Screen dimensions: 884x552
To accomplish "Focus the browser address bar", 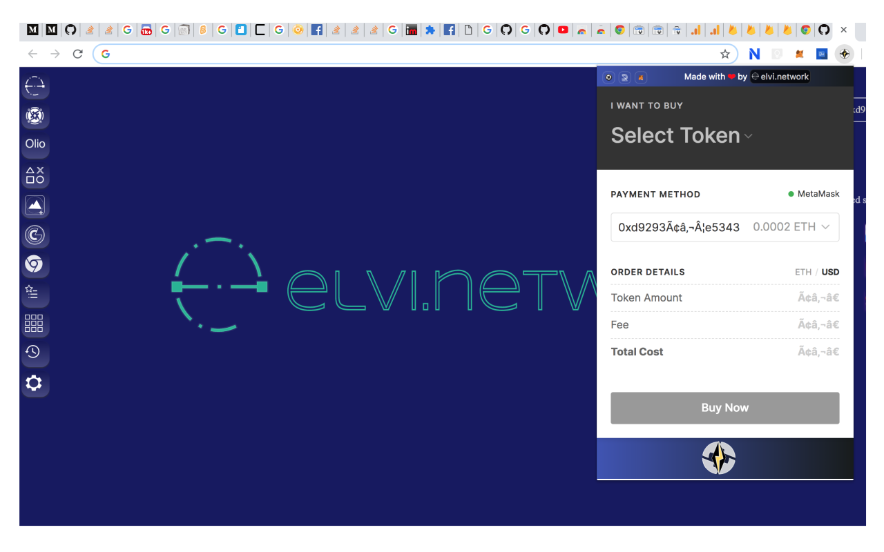I will (414, 54).
